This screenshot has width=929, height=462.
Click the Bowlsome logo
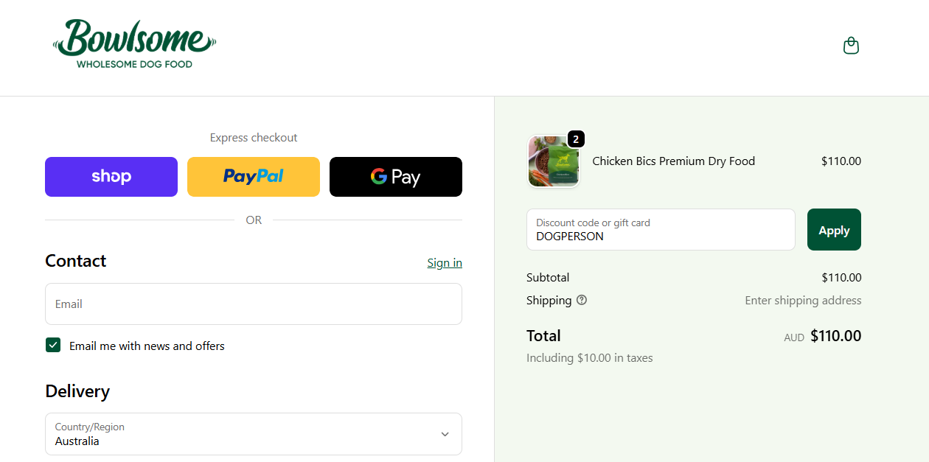(x=134, y=38)
